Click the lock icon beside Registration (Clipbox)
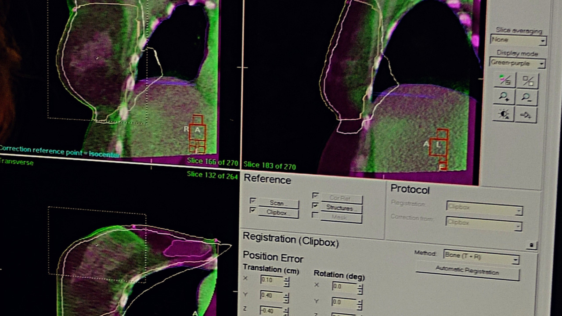Viewport: 562px width, 316px height. coord(531,246)
